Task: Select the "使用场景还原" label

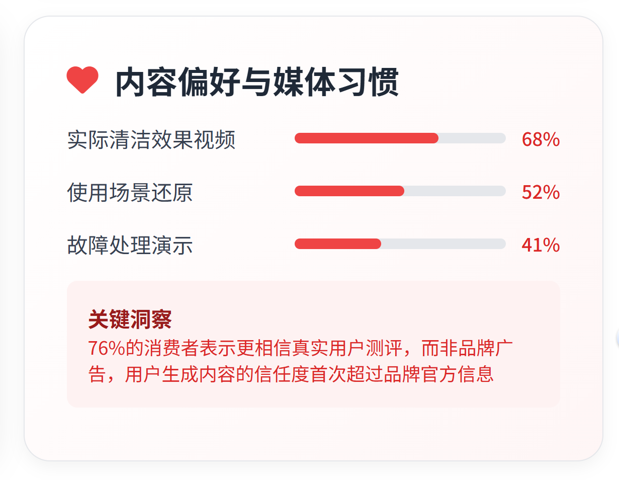Action: click(x=130, y=193)
